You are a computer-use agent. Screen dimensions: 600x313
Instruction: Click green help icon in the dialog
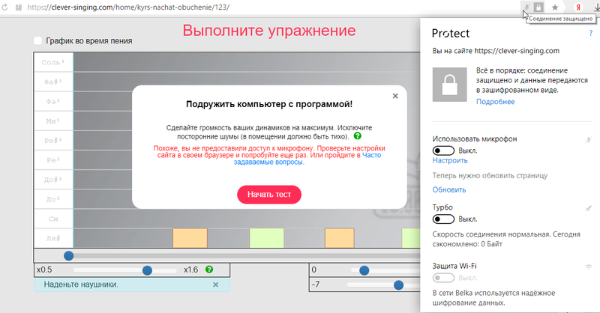358,136
